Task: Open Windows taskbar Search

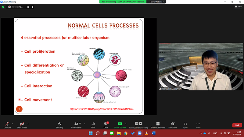Action: click(98, 133)
